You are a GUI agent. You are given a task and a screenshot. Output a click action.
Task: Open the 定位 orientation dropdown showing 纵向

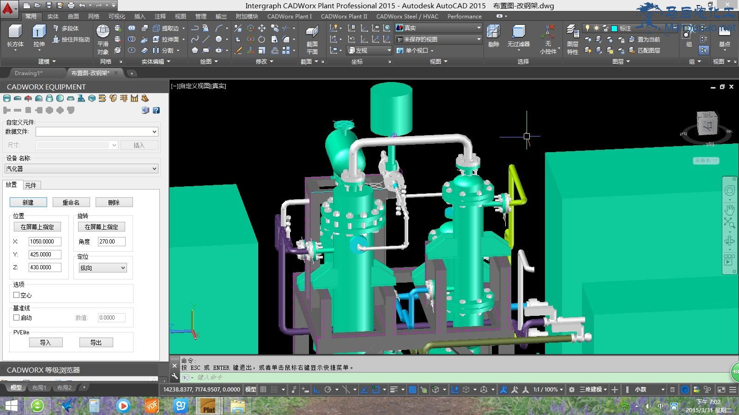tap(103, 268)
